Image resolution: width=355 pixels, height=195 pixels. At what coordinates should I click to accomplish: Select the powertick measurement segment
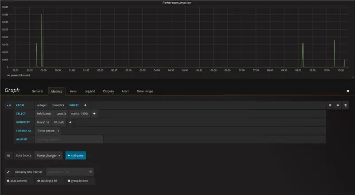point(58,105)
